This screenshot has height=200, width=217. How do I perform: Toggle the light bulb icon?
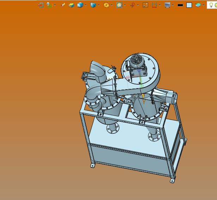pos(211,5)
